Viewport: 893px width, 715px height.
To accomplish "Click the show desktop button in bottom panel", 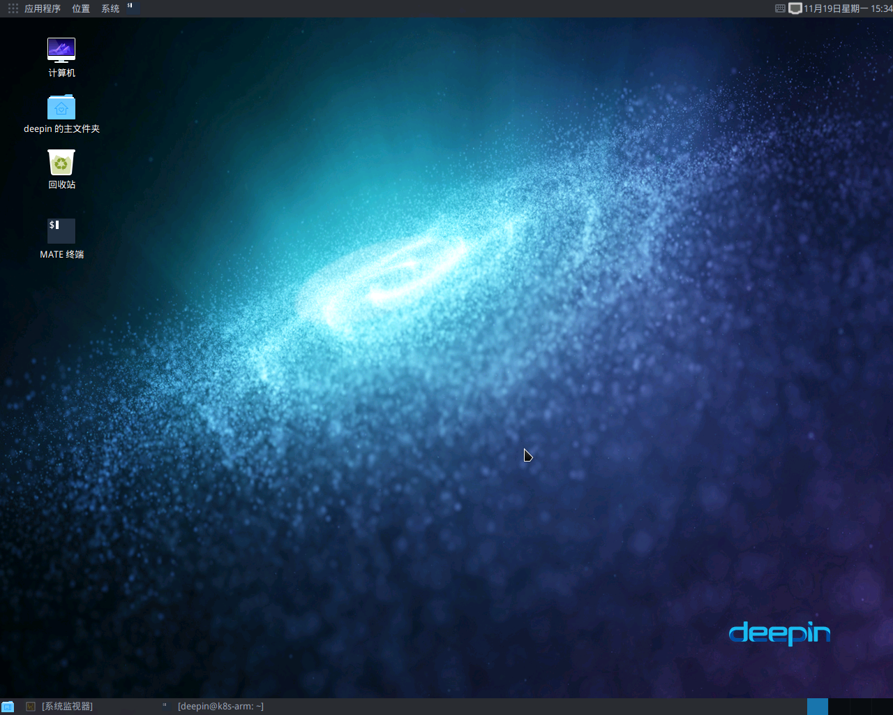I will point(8,707).
